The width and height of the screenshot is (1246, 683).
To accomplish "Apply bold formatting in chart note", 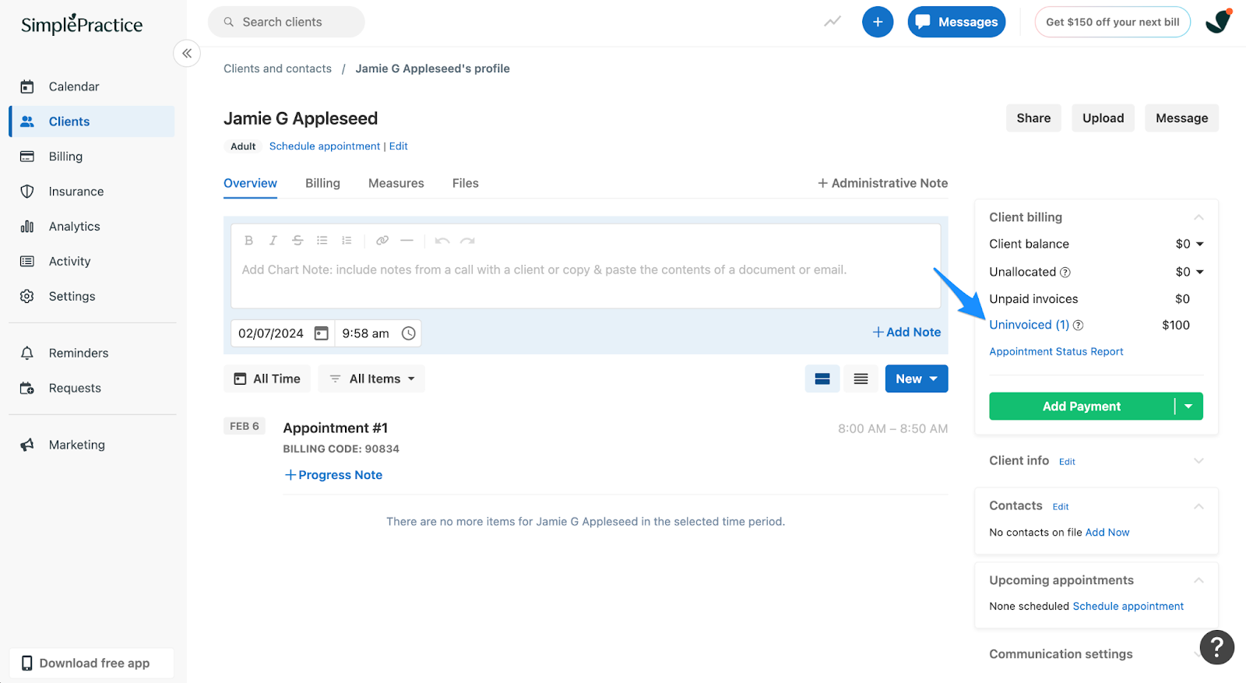I will [248, 241].
